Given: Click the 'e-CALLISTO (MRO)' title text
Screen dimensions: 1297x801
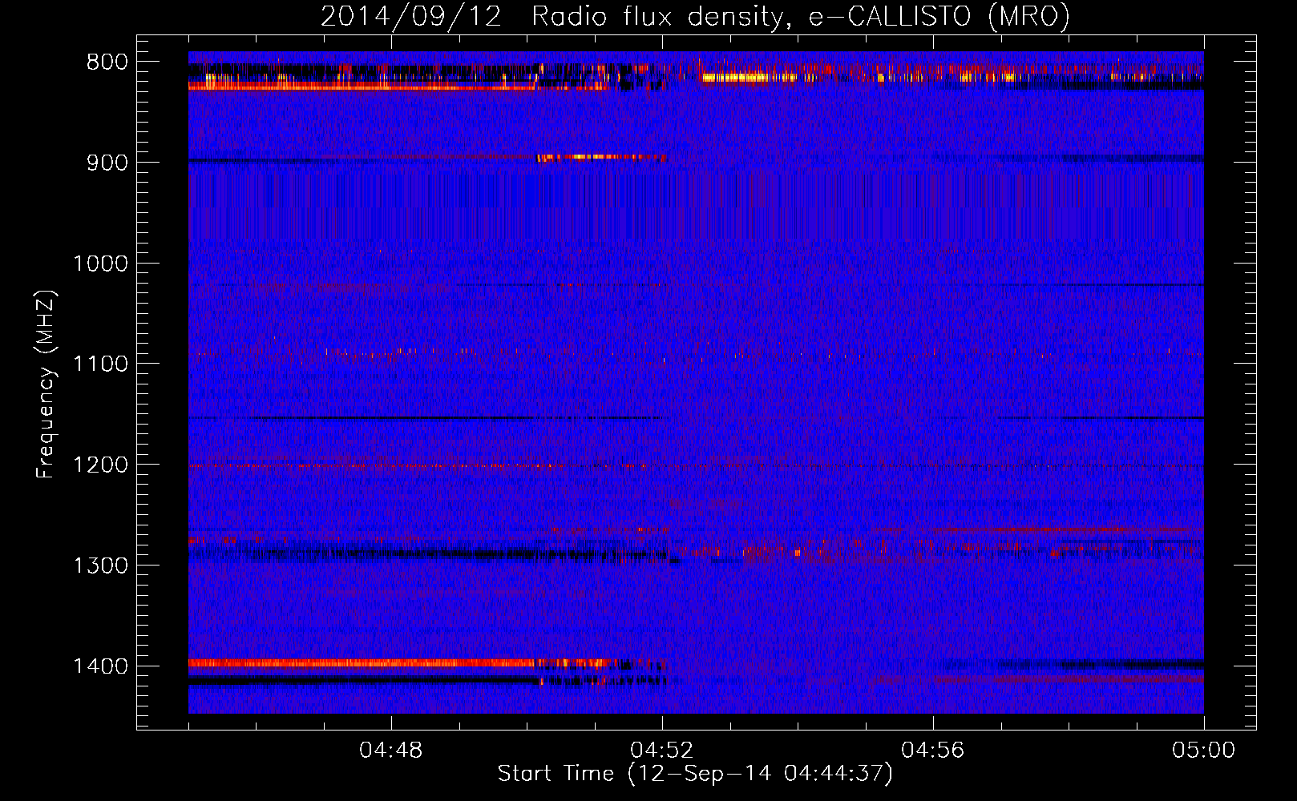Looking at the screenshot, I should (x=939, y=17).
